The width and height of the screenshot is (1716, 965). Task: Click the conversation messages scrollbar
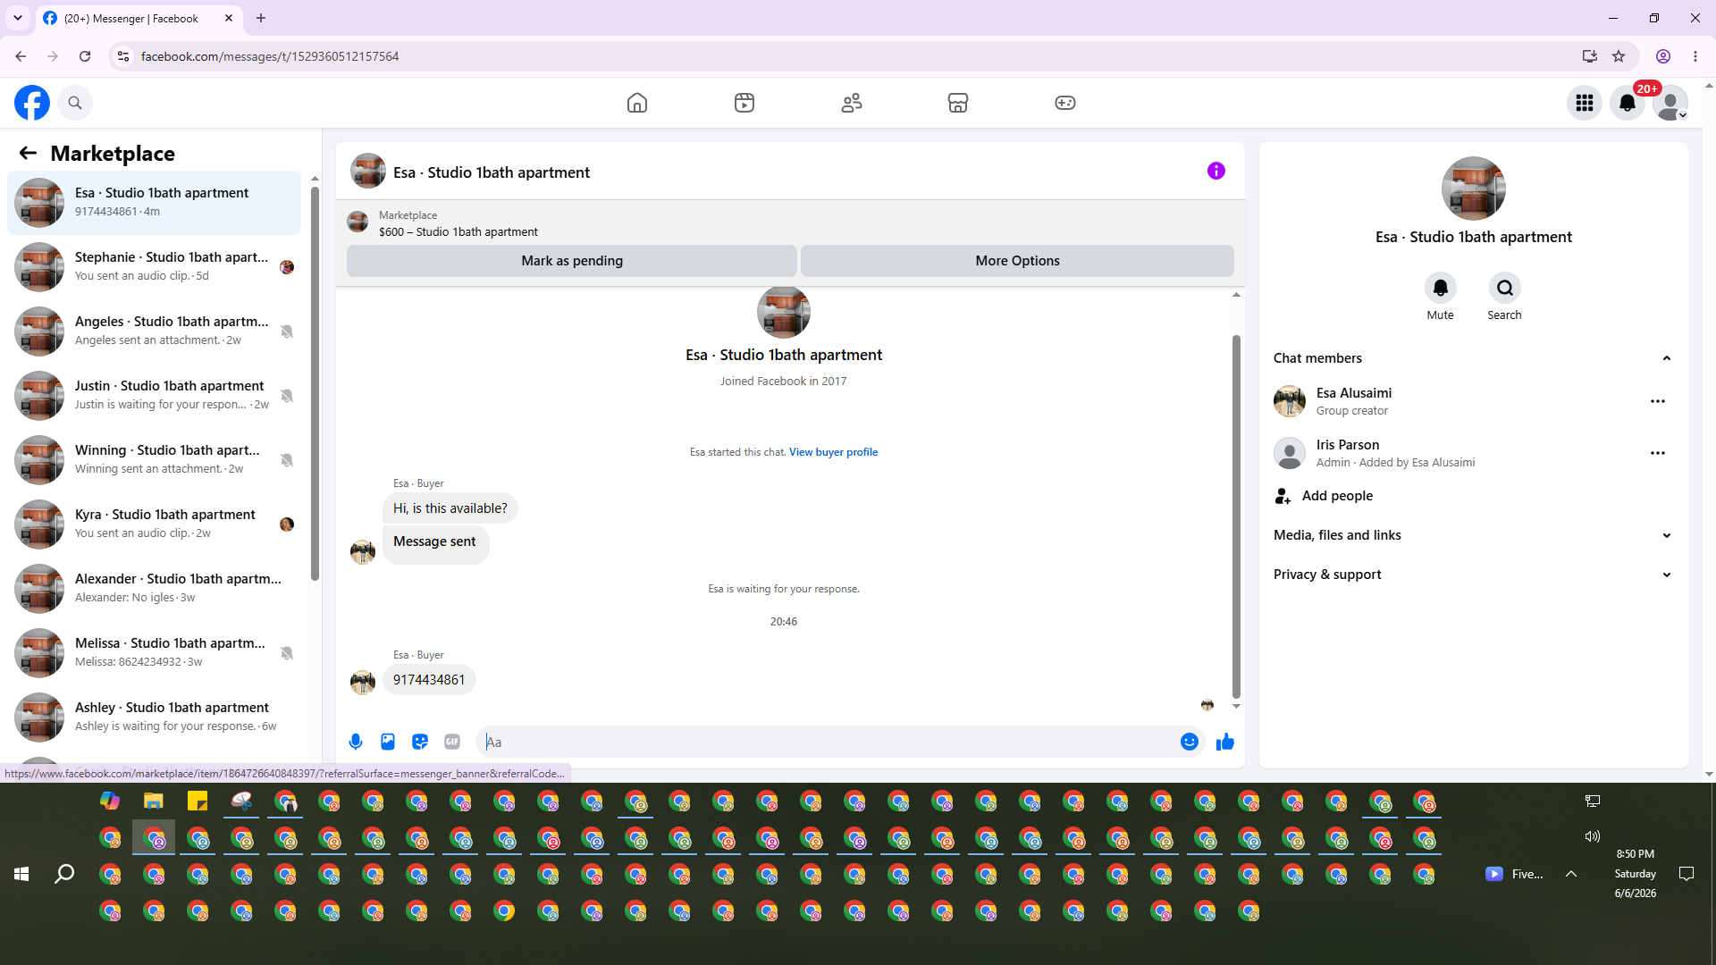point(1236,516)
